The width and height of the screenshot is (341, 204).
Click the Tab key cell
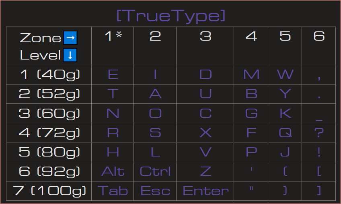pos(113,191)
